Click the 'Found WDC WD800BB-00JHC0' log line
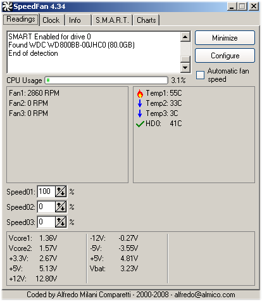The width and height of the screenshot is (262, 301). [x=72, y=45]
